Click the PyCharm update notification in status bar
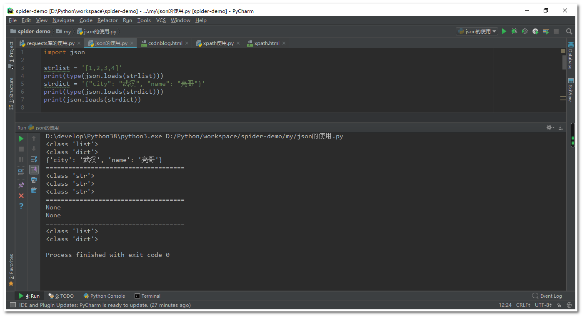This screenshot has height=316, width=582. [x=105, y=305]
